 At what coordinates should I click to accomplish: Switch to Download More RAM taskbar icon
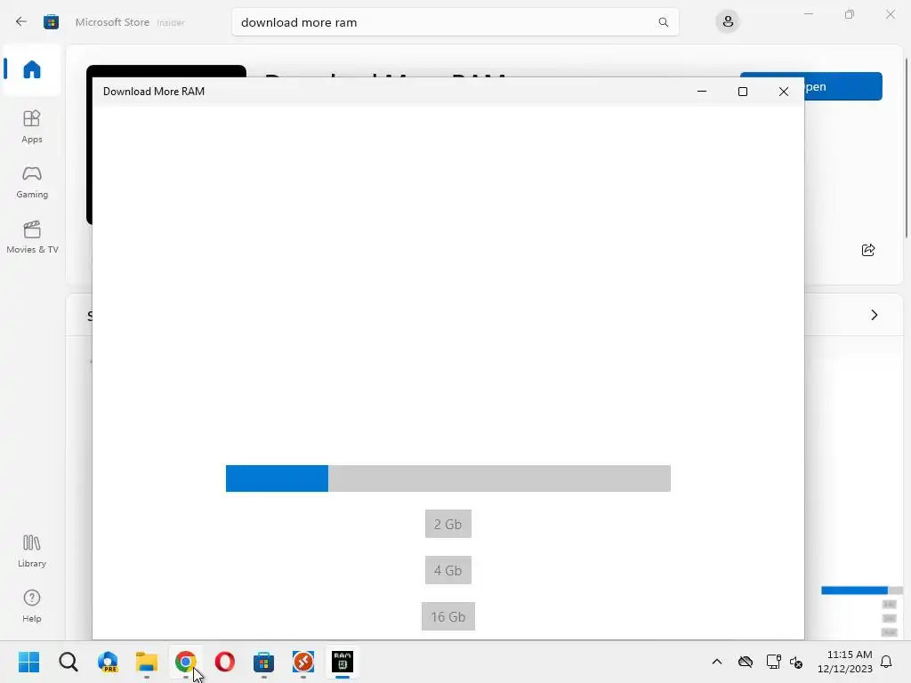pos(343,662)
